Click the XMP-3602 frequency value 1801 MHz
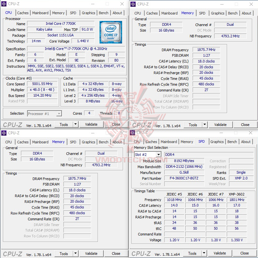258x258 pixels. tap(237, 200)
